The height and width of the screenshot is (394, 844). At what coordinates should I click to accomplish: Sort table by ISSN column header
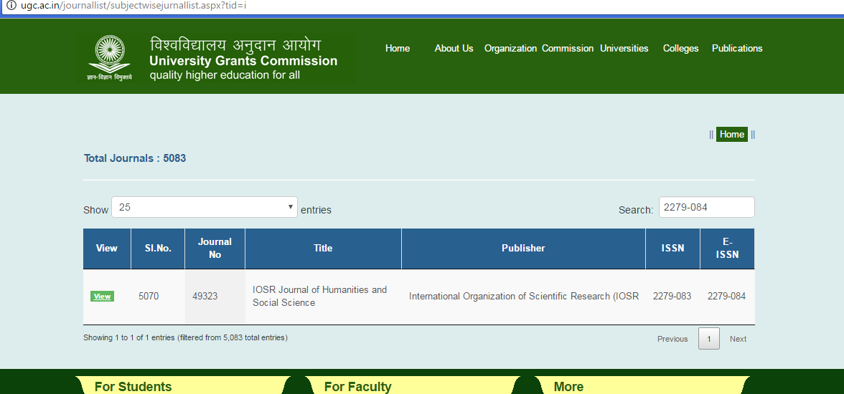pos(673,249)
